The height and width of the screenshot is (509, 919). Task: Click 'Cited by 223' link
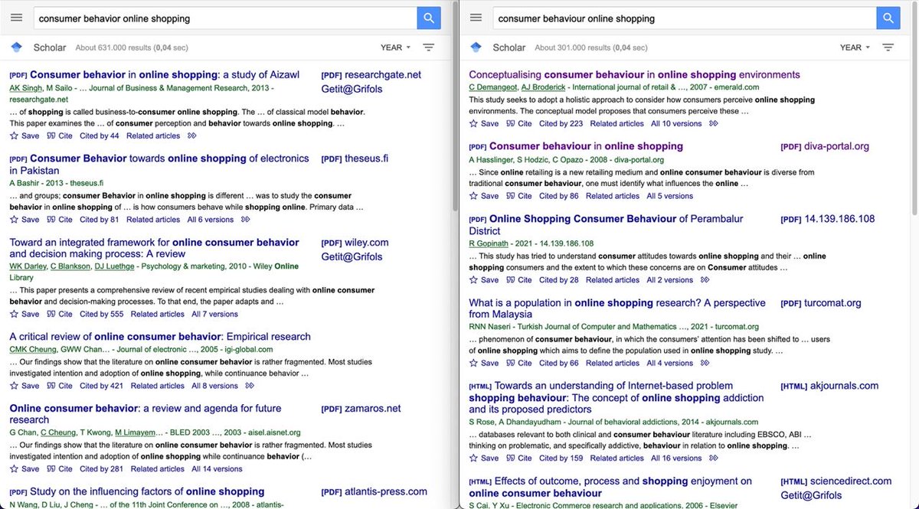561,123
